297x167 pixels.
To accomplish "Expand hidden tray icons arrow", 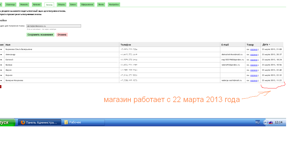I will point(266,123).
